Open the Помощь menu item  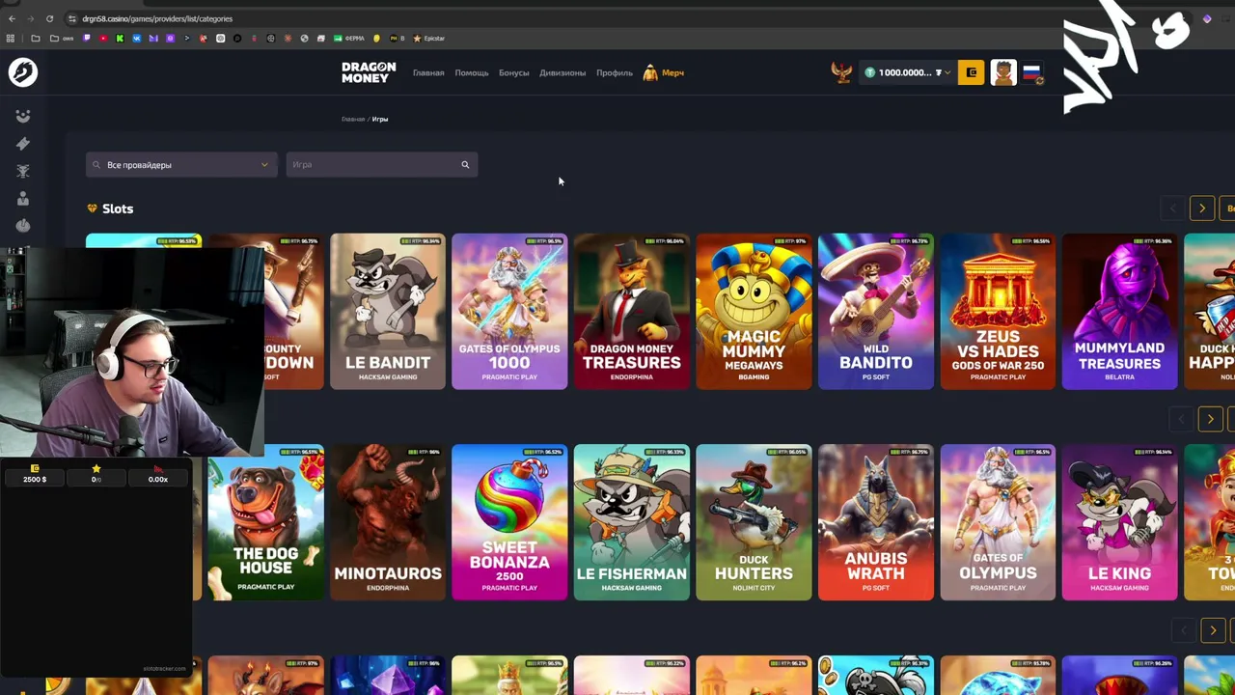[472, 72]
